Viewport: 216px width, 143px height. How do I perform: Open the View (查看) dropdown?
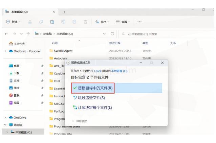pos(123,22)
